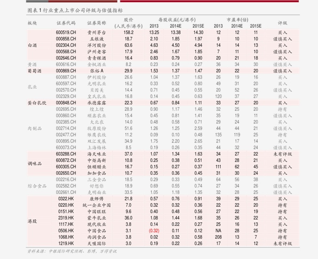This screenshot has width=318, height=259.
Task: Click stock code 002714.CH
Action: coord(66,128)
